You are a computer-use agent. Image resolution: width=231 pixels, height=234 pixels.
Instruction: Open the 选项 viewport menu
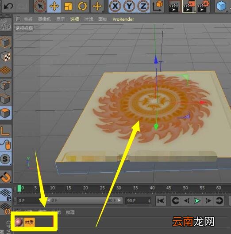pos(74,19)
